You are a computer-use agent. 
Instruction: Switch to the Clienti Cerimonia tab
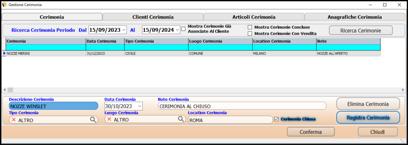(153, 17)
